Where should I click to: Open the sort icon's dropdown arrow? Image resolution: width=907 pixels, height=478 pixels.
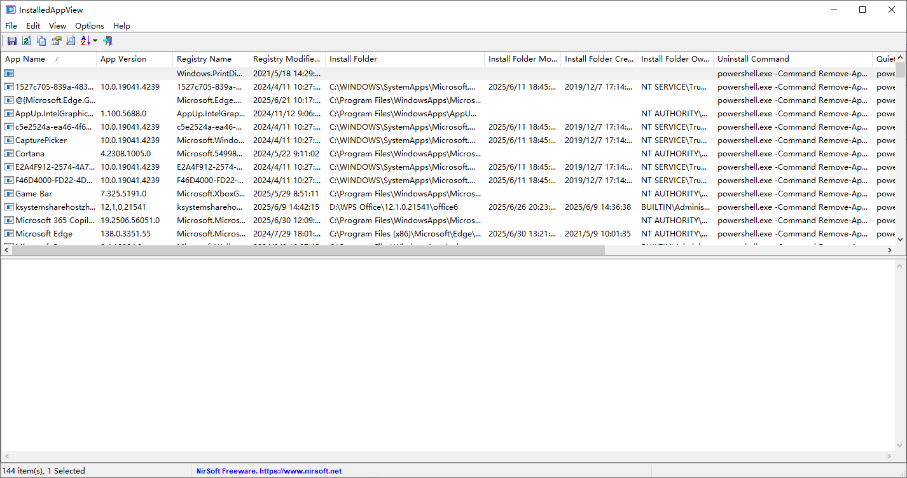point(95,41)
